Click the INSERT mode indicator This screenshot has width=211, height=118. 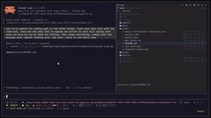click(x=14, y=106)
